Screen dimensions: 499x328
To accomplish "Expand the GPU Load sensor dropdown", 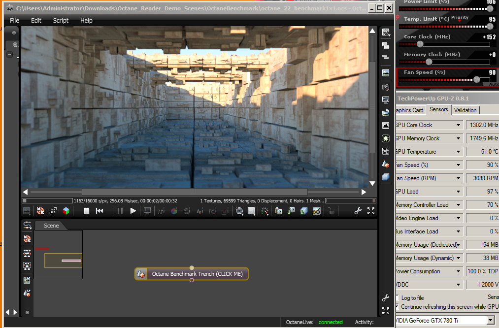I will coord(458,192).
